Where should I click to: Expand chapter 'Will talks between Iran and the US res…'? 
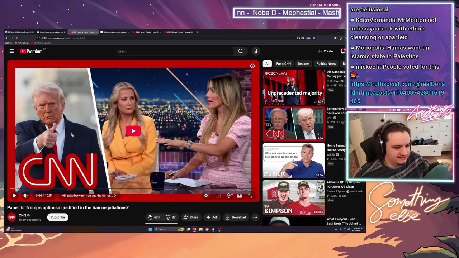click(x=89, y=196)
